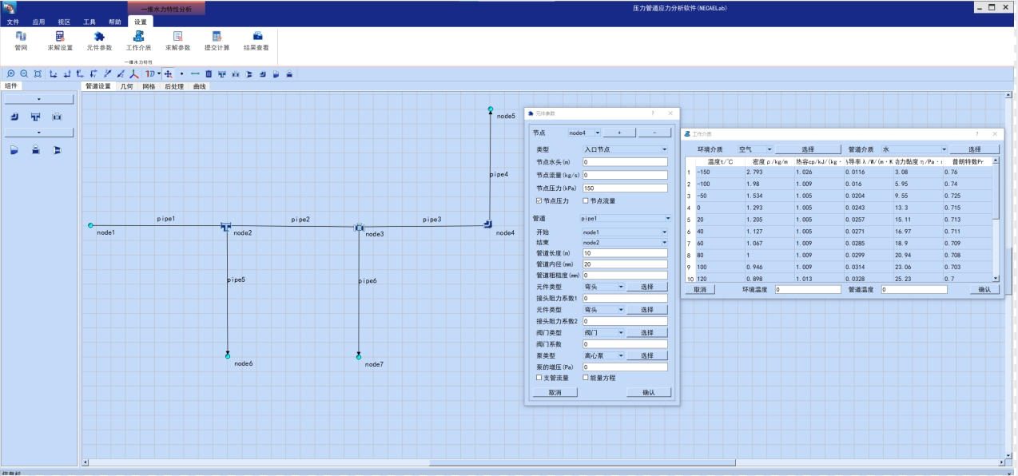Select the valve icon in toolbar
Viewport: 1018px width, 476px height.
[x=236, y=73]
